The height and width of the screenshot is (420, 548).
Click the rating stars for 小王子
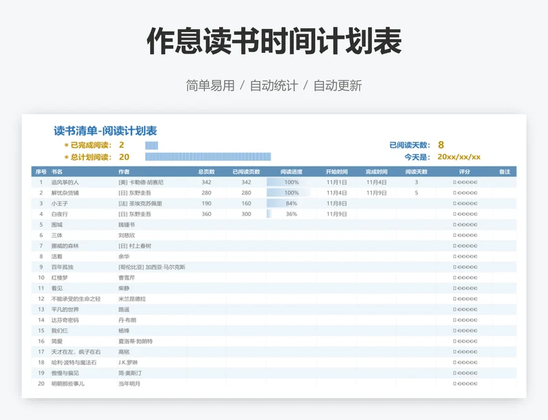point(465,203)
